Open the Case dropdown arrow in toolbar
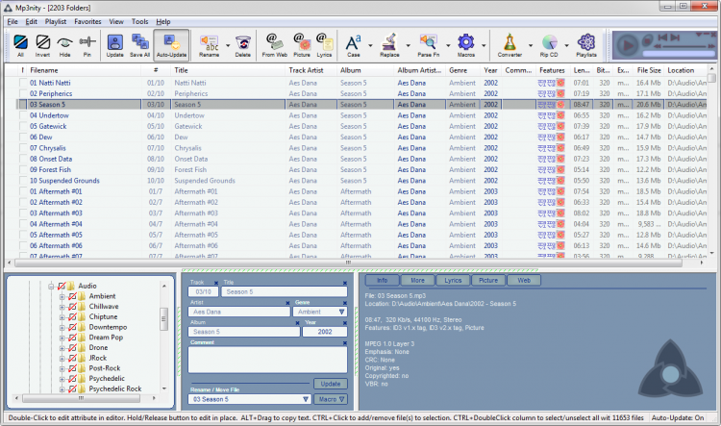 click(x=370, y=45)
